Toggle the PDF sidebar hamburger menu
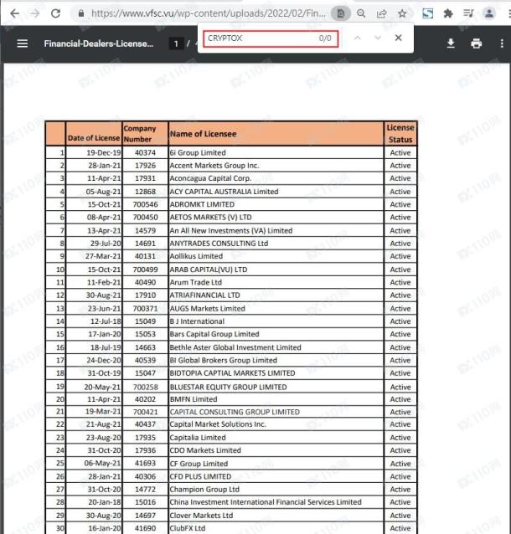Viewport: 511px width, 534px height. click(23, 44)
